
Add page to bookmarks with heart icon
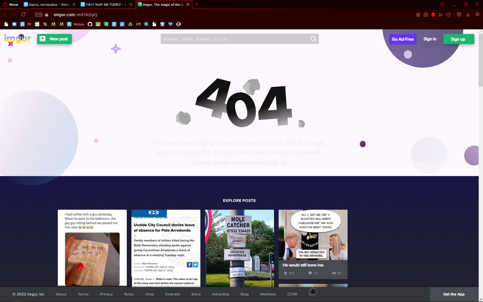[448, 15]
